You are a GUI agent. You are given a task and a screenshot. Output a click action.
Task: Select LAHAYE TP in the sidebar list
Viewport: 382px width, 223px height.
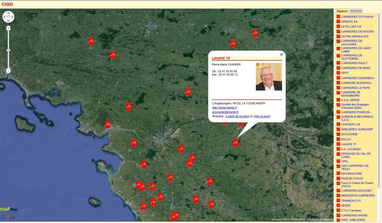pyautogui.click(x=349, y=144)
